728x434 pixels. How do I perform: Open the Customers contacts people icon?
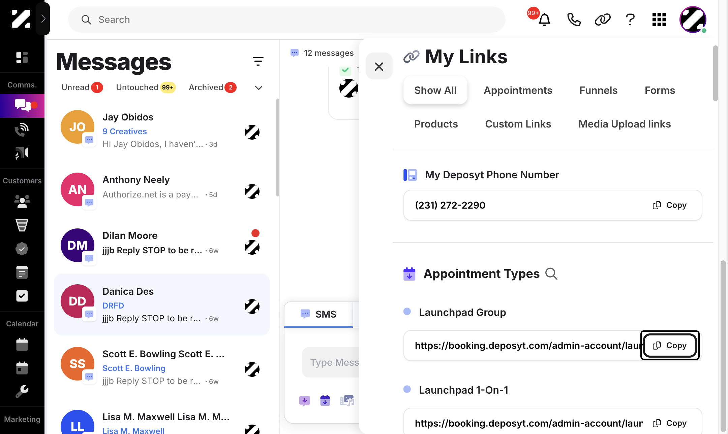coord(22,201)
